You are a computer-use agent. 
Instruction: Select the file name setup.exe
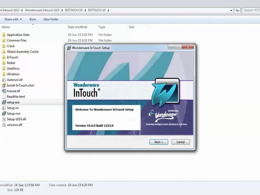tap(13, 102)
